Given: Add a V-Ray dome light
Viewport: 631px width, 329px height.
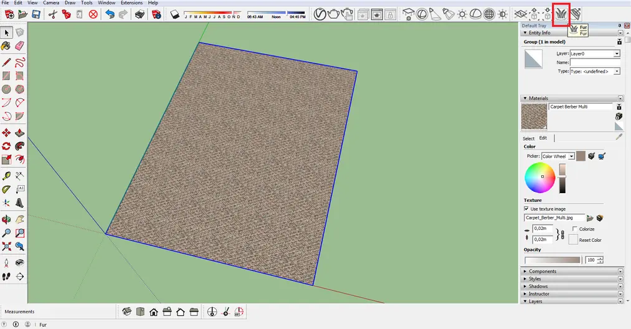Looking at the screenshot, I should pyautogui.click(x=475, y=14).
